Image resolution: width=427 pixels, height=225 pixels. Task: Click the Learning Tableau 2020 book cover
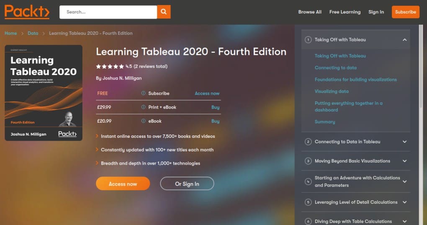coord(44,93)
